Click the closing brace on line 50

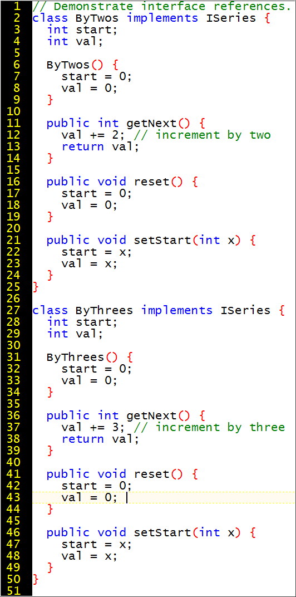[x=36, y=579]
